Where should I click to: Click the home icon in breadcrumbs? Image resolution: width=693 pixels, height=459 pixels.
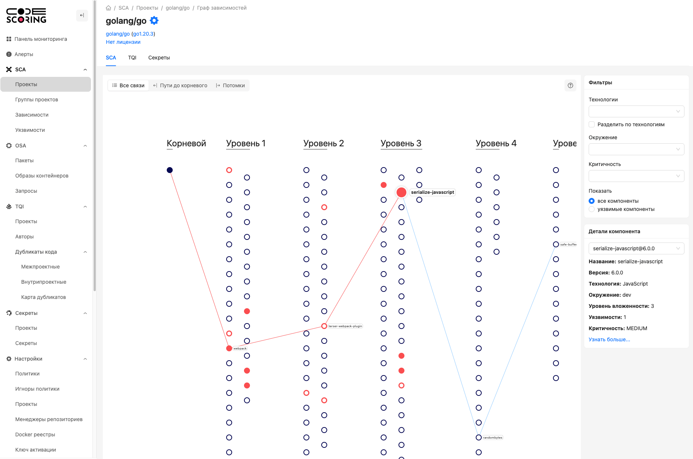[108, 8]
